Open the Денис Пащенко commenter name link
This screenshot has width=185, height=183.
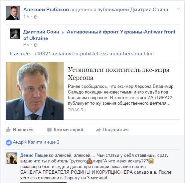(37, 155)
